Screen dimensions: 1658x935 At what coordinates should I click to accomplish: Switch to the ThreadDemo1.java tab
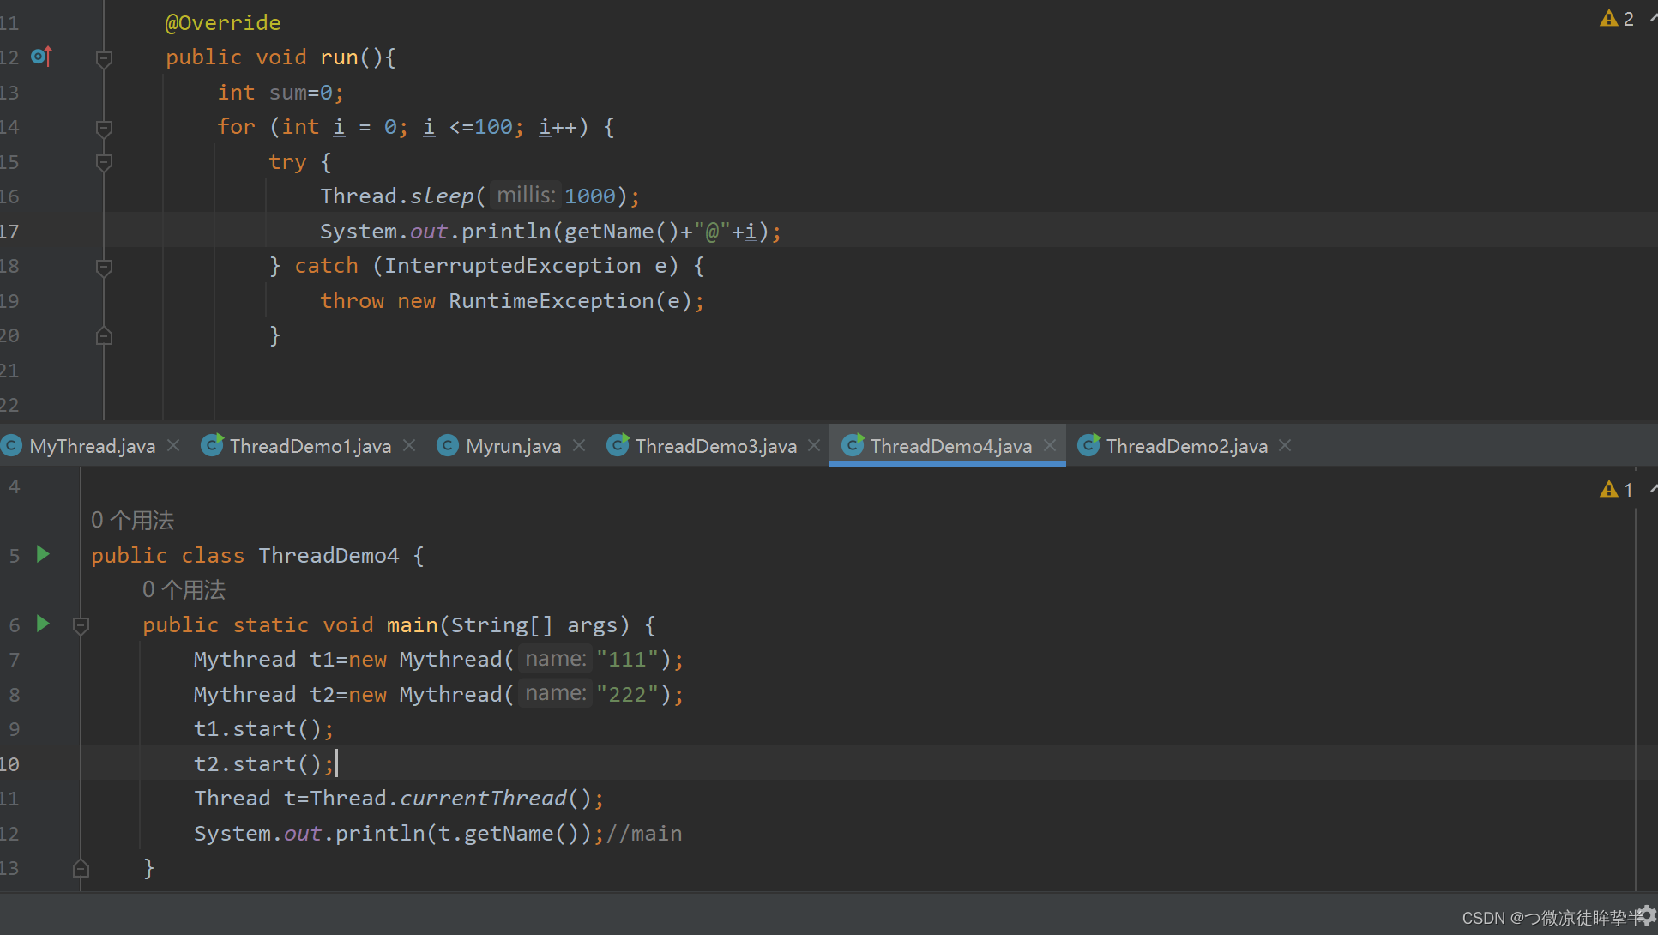coord(310,446)
